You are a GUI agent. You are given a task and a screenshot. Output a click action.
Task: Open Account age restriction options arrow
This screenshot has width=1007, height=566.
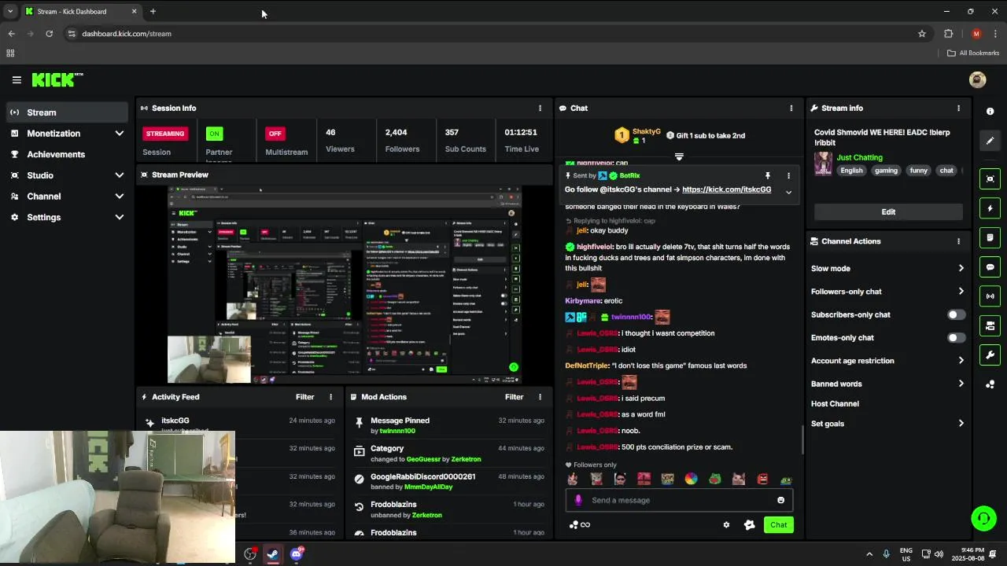[x=961, y=361]
